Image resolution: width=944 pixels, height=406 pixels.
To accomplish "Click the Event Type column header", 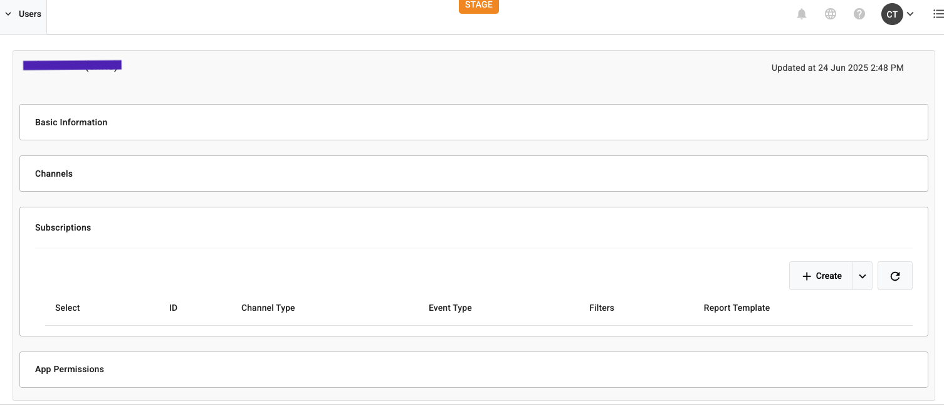I will (x=450, y=308).
